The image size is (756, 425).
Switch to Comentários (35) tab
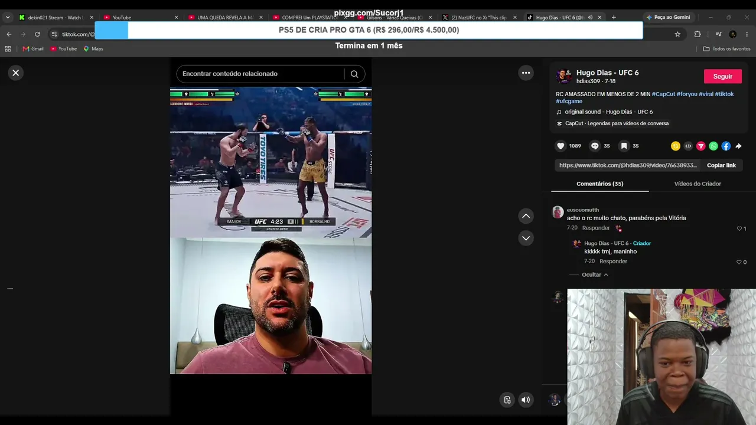(600, 184)
